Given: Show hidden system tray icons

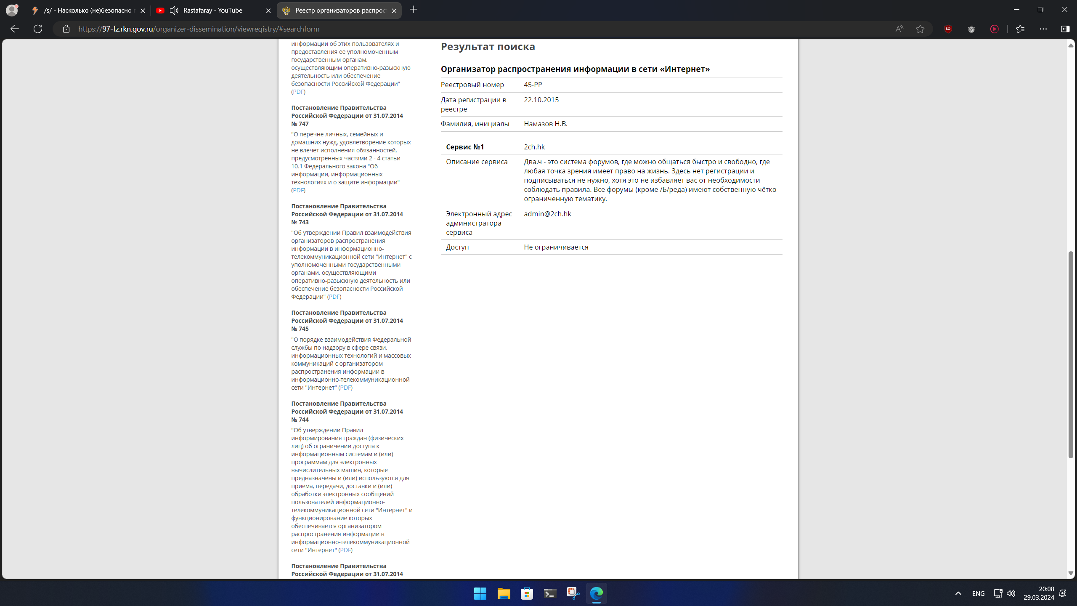Looking at the screenshot, I should [x=958, y=593].
